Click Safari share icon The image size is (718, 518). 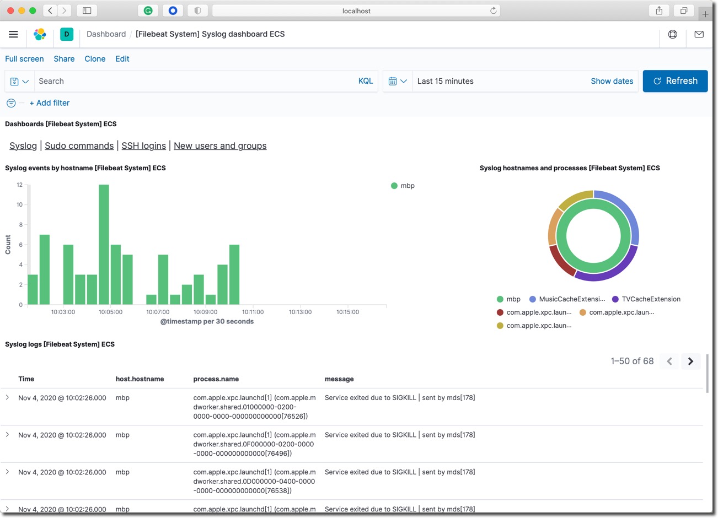[x=659, y=10]
